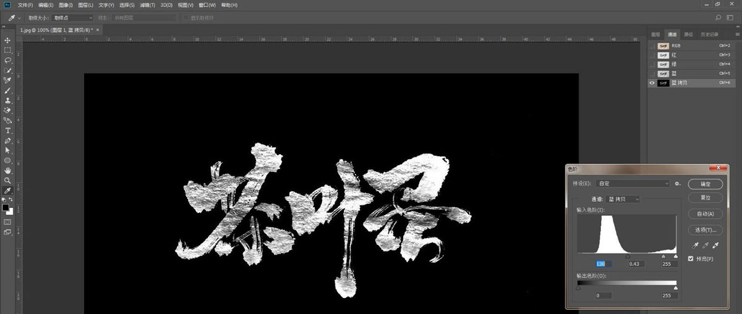This screenshot has height=314, width=742.
Task: Click the midtone gray input slider
Action: point(628,256)
